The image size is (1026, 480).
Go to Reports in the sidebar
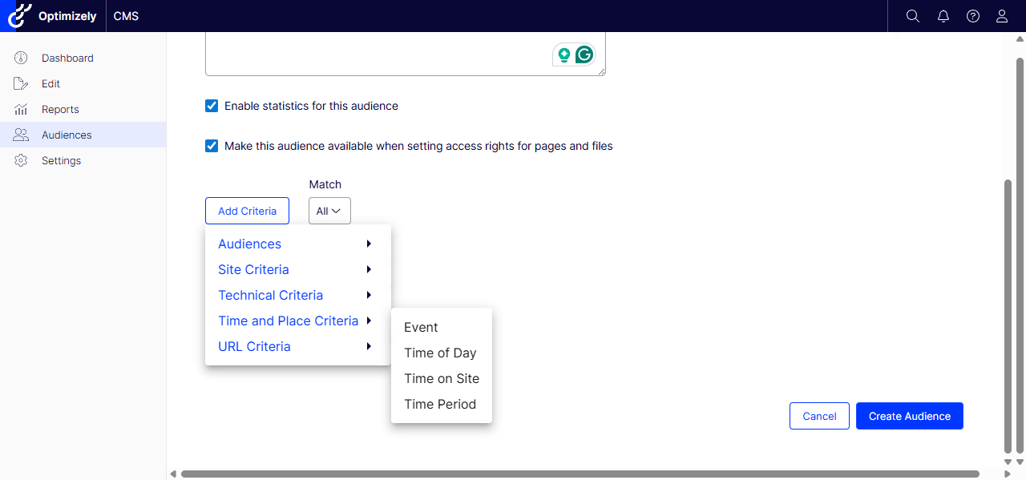coord(60,109)
